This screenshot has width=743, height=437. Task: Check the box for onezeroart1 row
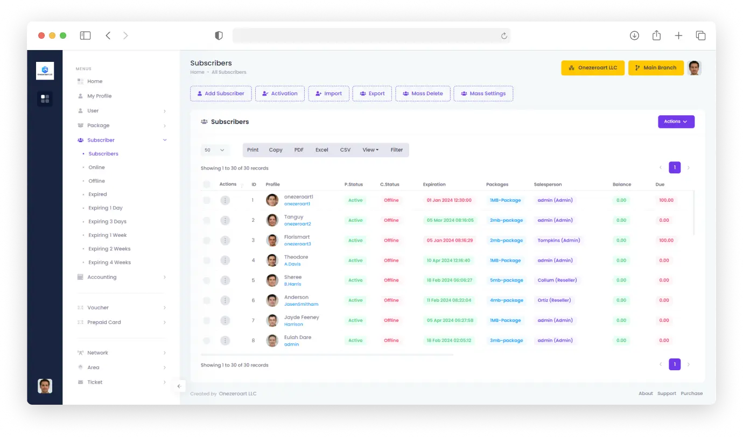click(206, 200)
